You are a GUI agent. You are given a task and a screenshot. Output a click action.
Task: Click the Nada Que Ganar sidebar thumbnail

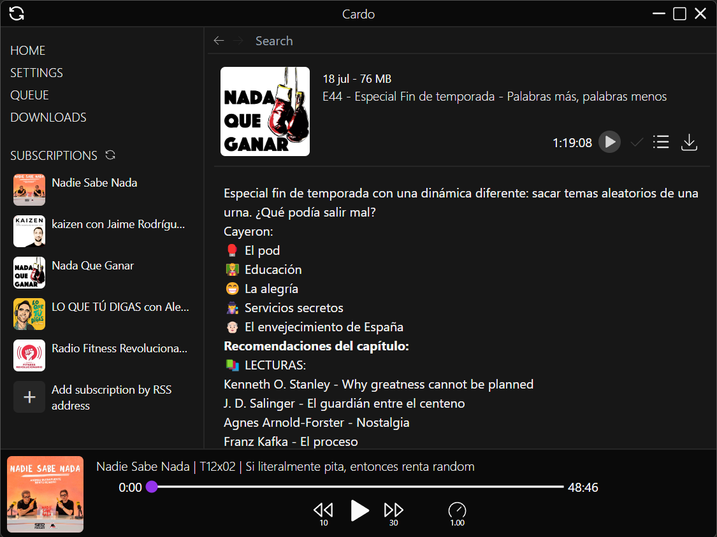point(29,273)
